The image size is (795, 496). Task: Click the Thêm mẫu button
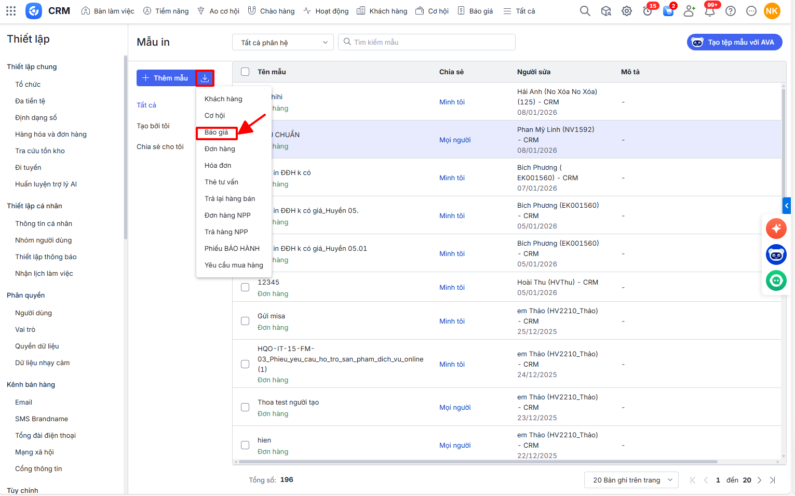click(166, 78)
